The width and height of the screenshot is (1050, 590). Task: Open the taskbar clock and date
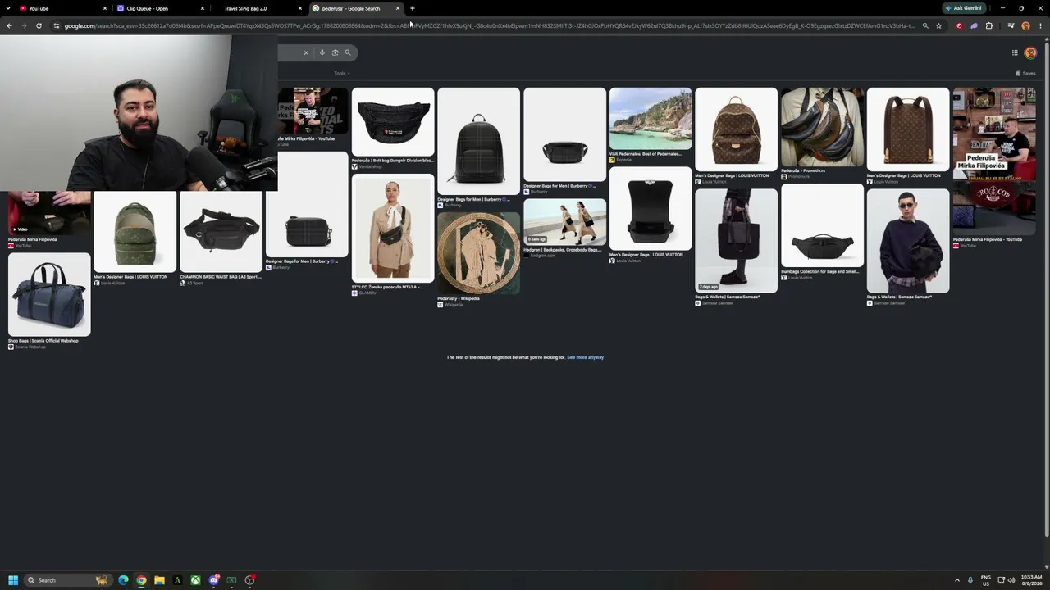click(1032, 580)
